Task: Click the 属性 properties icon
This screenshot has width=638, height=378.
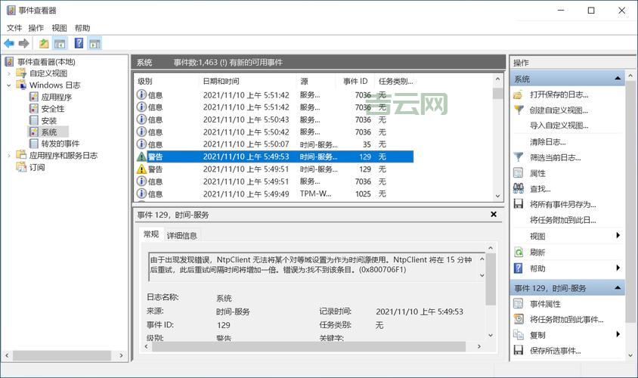Action: click(519, 173)
